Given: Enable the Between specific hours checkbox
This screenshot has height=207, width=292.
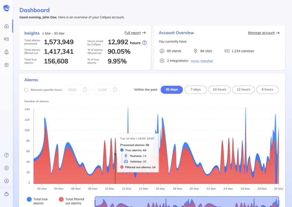Looking at the screenshot, I should pos(26,90).
